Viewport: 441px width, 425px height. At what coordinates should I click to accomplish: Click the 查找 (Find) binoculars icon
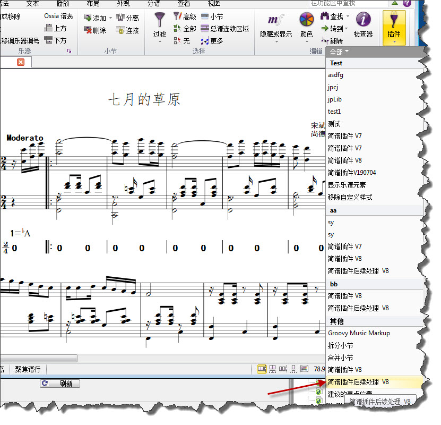pyautogui.click(x=325, y=16)
